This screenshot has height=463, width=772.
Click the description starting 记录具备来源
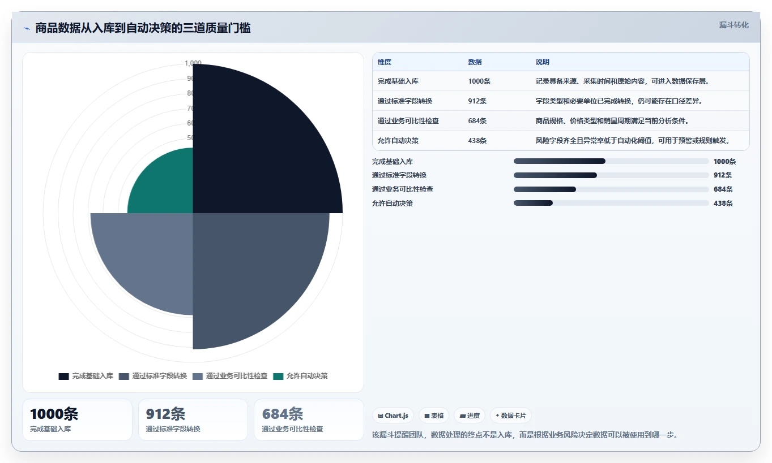click(x=623, y=81)
